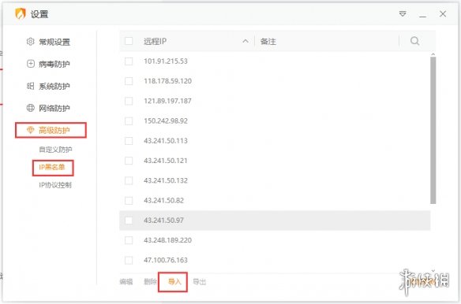Tick the select-all checkbox beside 远程IP
Screen dimensions: 461x304
pyautogui.click(x=129, y=41)
